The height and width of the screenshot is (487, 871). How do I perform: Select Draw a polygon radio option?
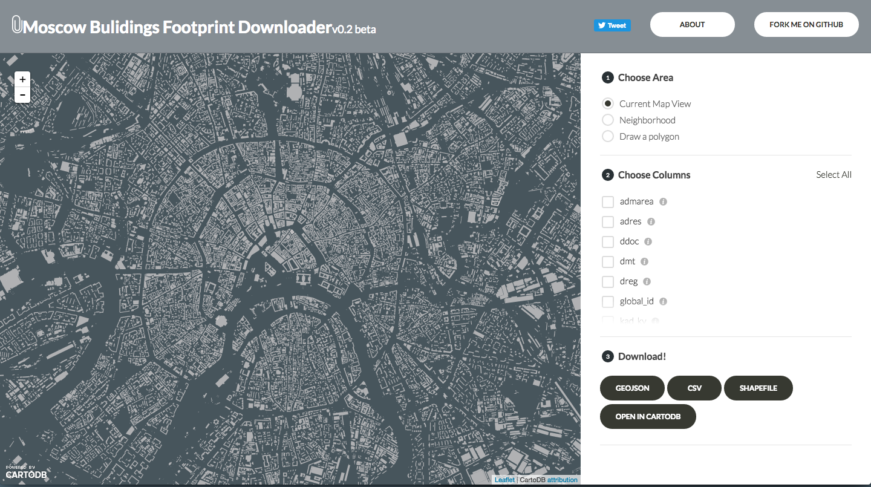608,136
